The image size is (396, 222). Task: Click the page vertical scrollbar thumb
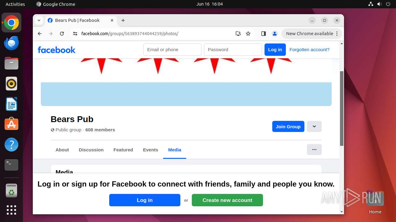(x=342, y=108)
